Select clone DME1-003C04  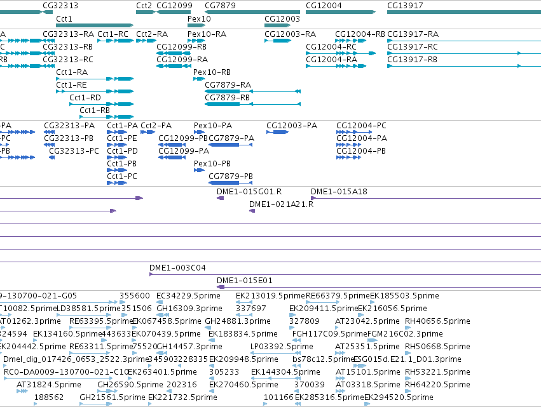345,274
